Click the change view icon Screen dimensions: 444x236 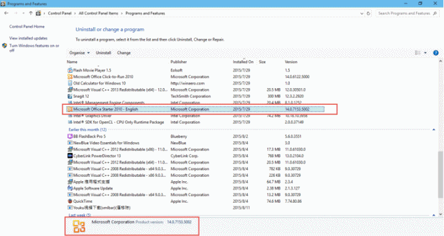point(417,53)
